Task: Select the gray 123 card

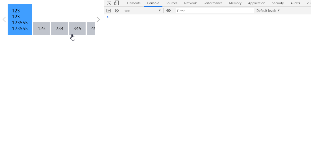Action: click(42, 28)
